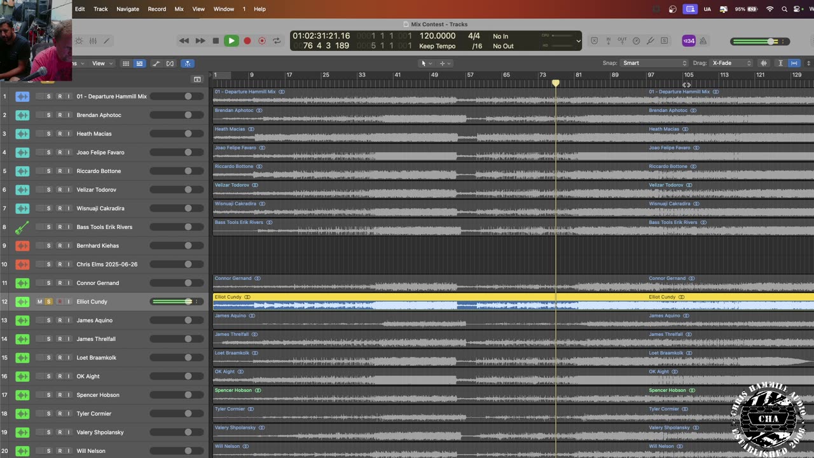Click the UA input source in menu bar
Viewport: 814px width, 458px height.
[x=707, y=9]
